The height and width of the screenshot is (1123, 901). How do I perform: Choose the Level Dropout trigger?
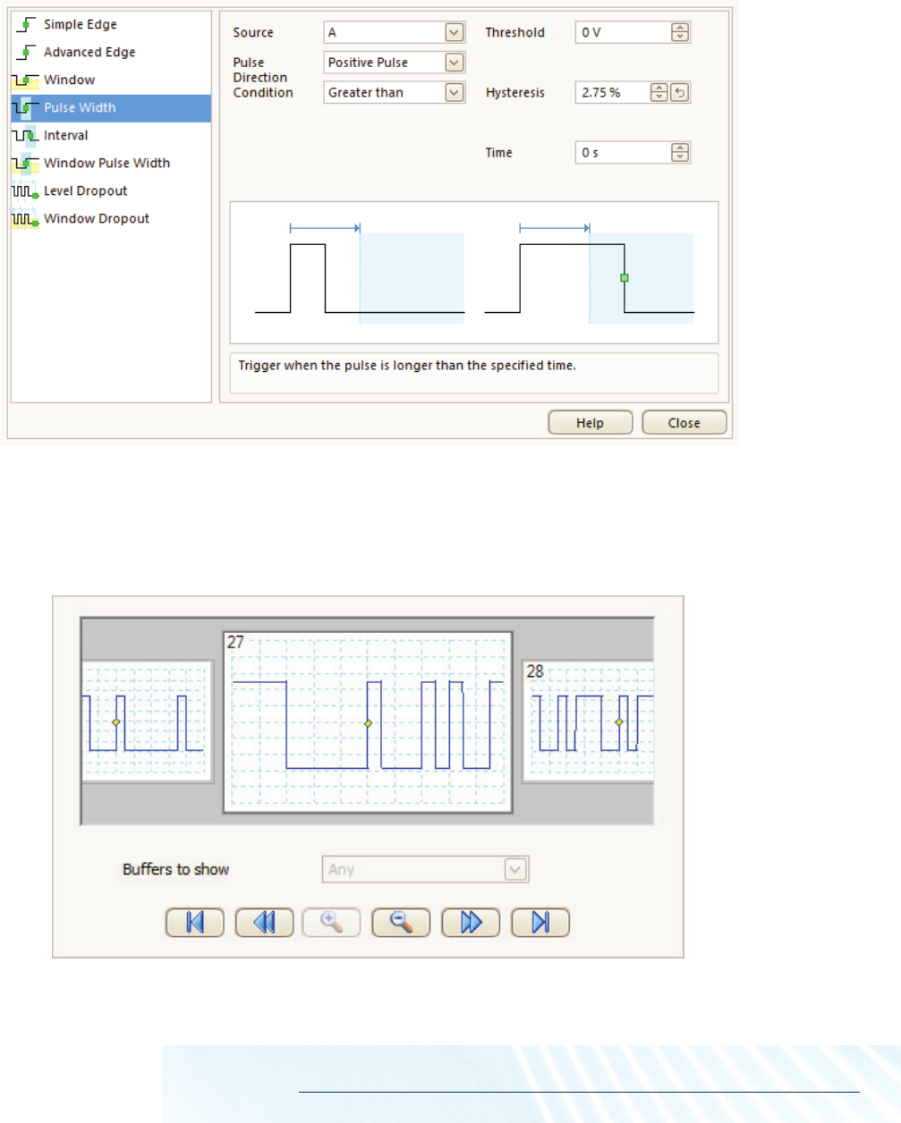coord(111,190)
